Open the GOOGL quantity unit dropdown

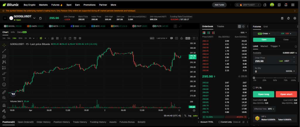pos(290,71)
